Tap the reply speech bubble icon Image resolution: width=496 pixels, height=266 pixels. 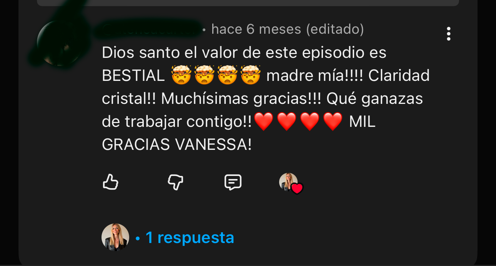click(233, 182)
